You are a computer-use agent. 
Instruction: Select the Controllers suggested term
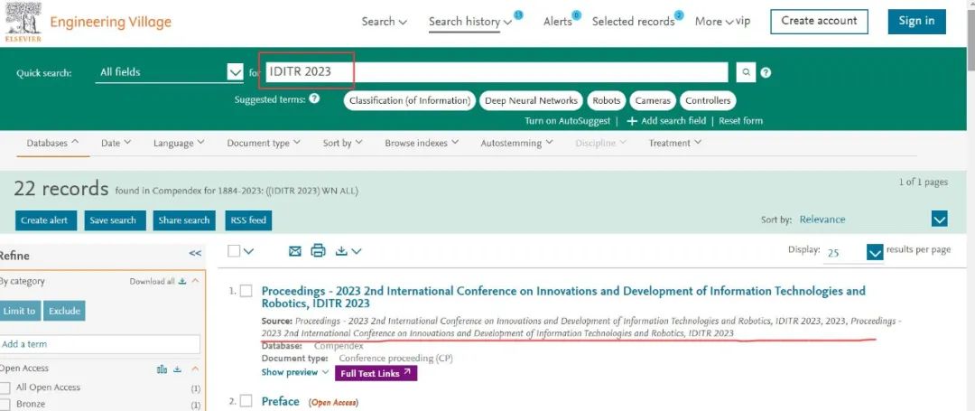708,101
